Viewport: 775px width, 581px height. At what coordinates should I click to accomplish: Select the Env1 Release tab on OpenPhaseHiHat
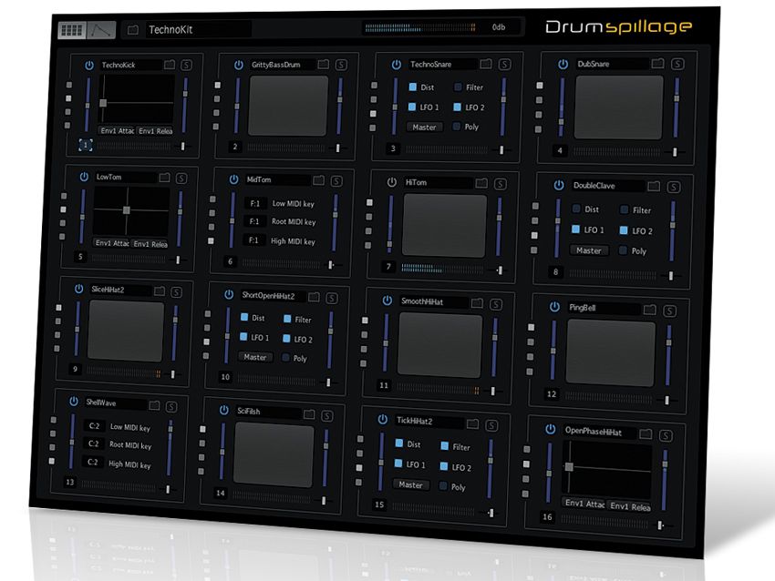[629, 506]
